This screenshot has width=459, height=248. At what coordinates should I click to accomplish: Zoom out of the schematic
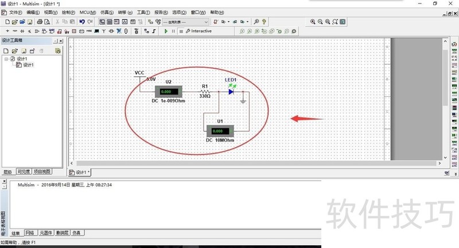click(320, 22)
